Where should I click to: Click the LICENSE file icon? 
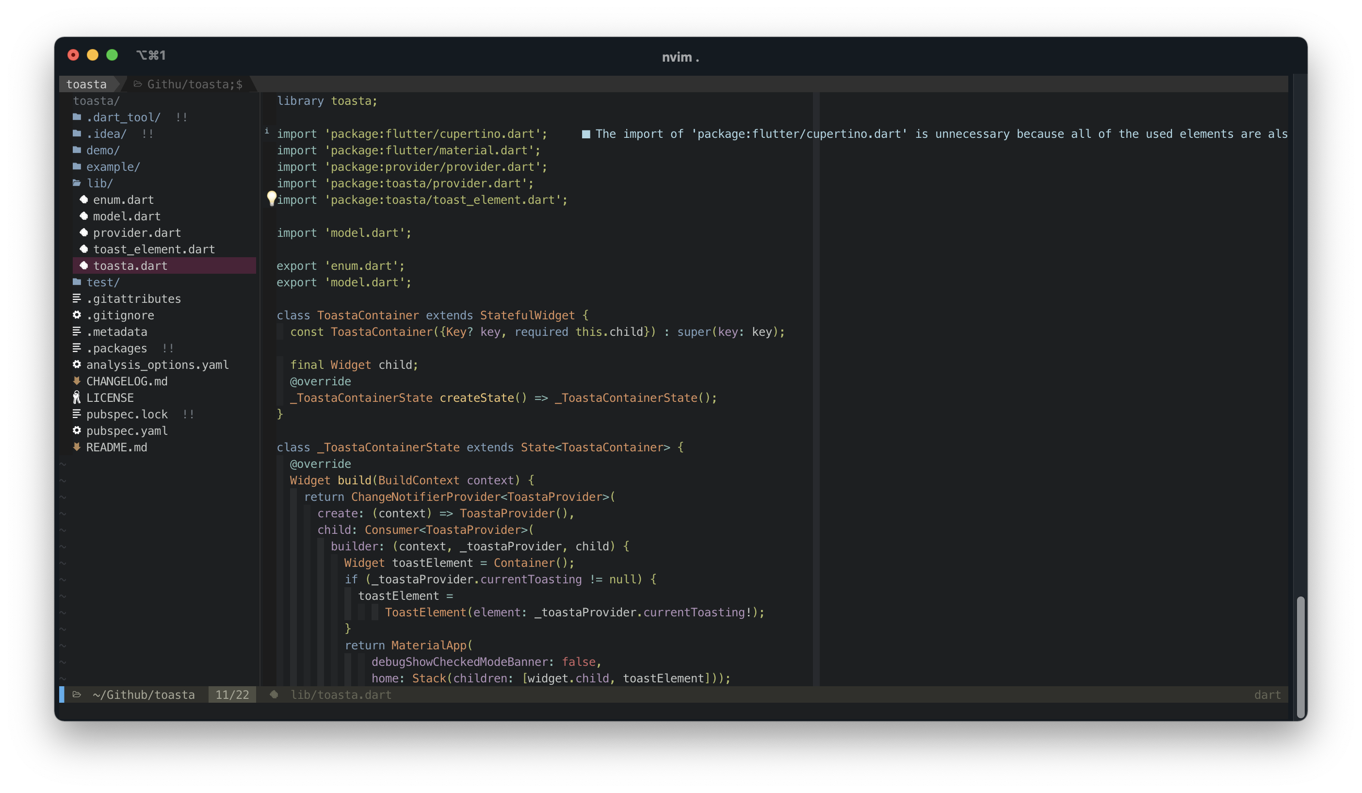tap(77, 397)
